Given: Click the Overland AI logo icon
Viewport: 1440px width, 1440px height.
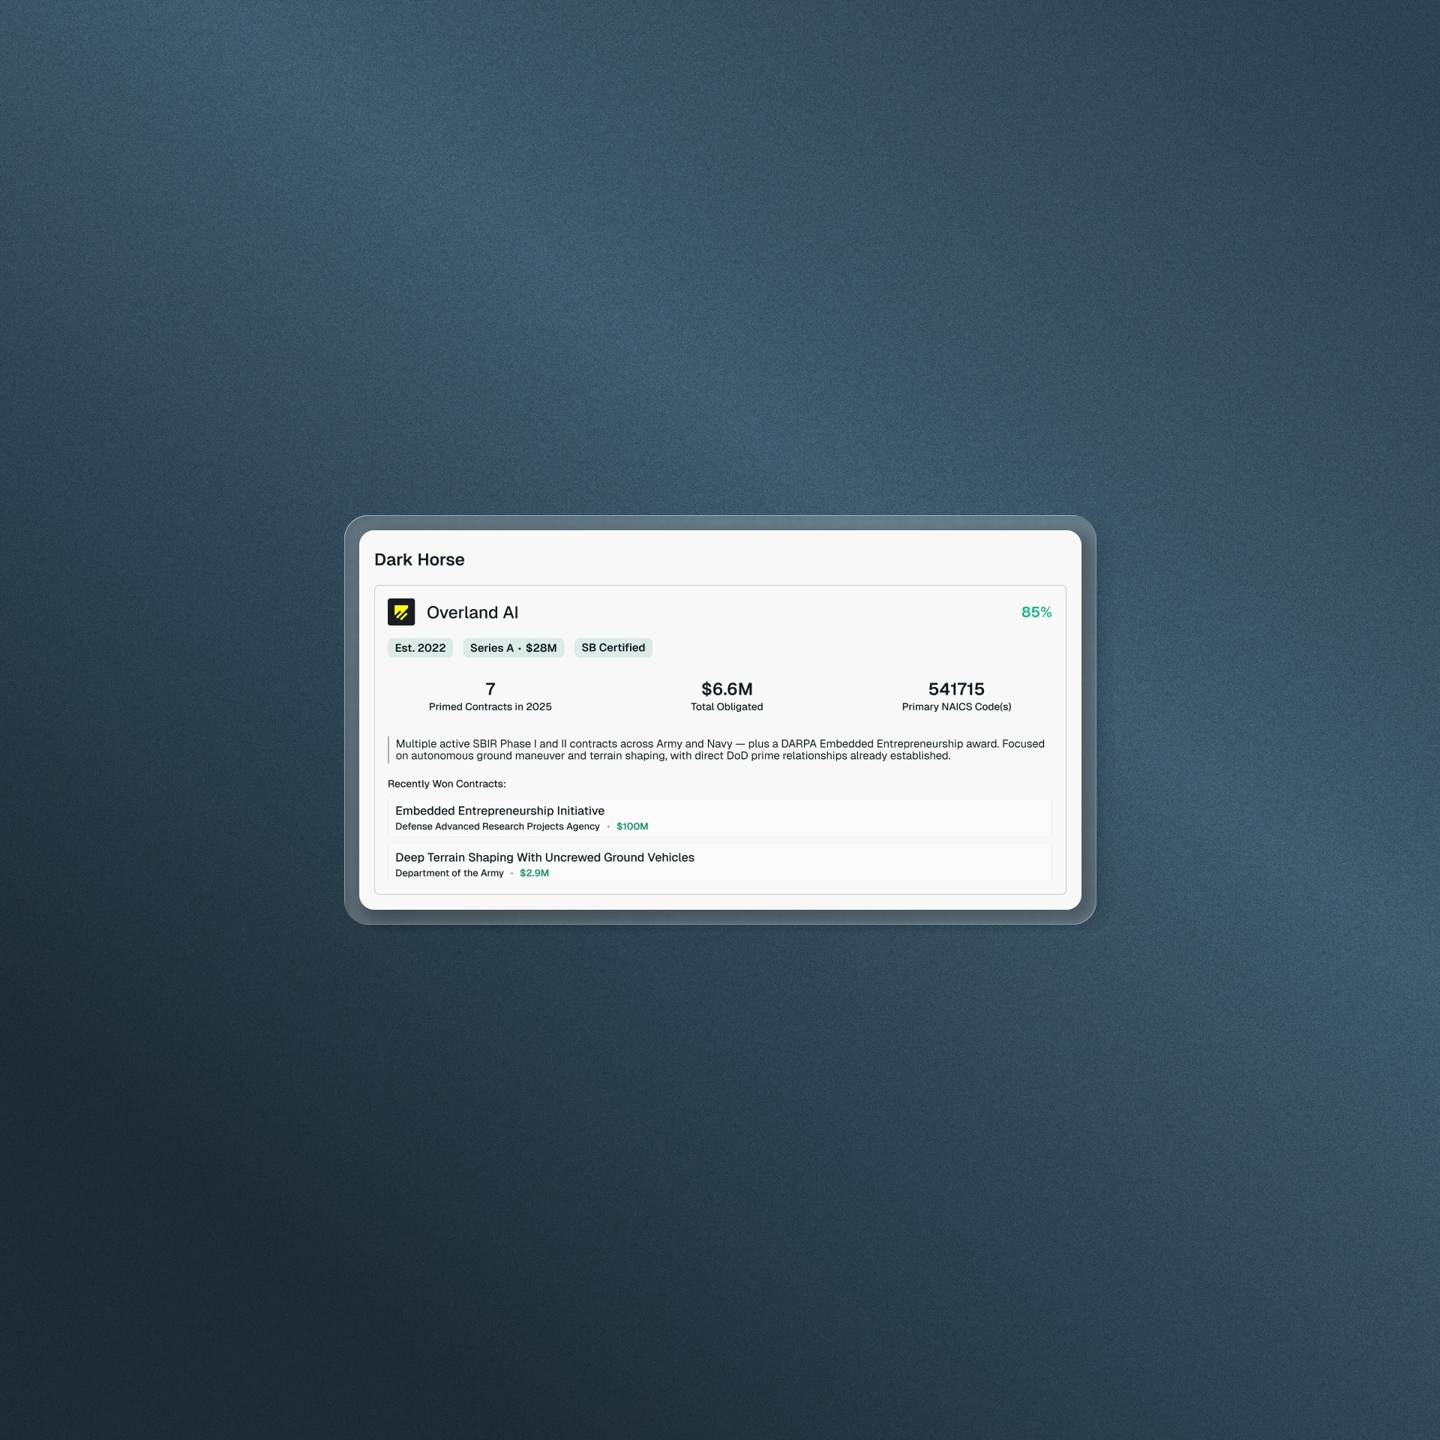Looking at the screenshot, I should [x=401, y=612].
